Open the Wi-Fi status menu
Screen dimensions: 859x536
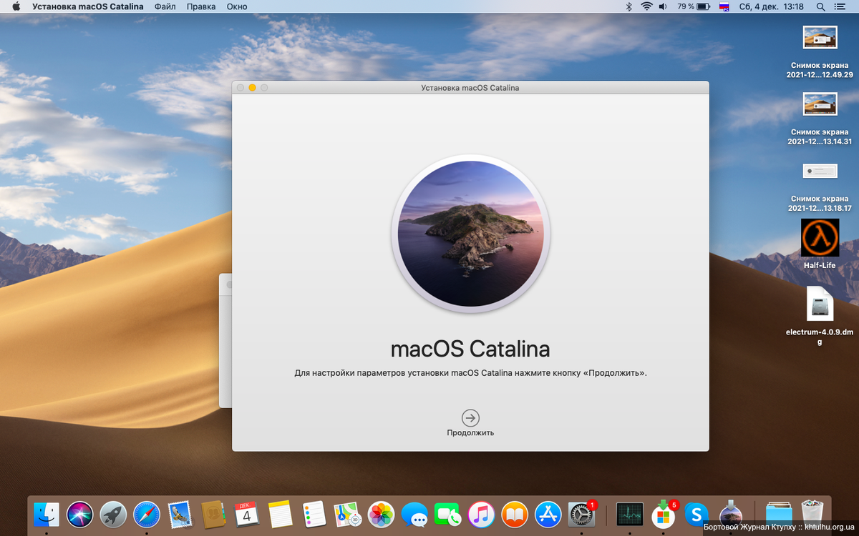647,6
